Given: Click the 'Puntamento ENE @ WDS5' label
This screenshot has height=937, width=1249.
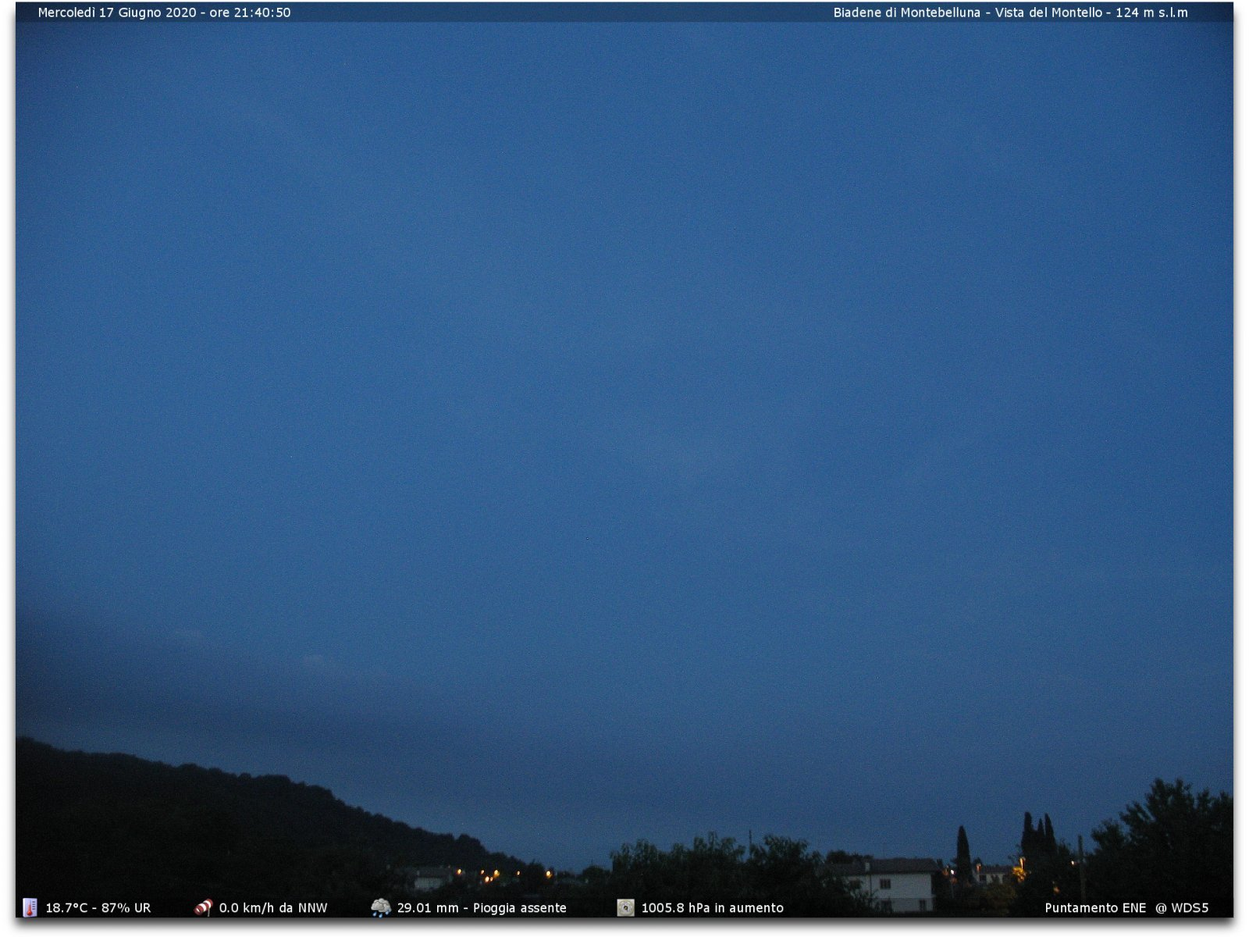Looking at the screenshot, I should [1126, 908].
